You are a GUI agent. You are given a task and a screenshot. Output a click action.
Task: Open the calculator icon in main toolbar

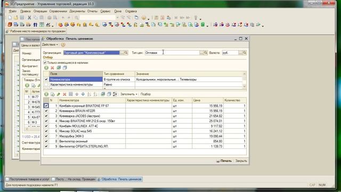tap(156, 18)
